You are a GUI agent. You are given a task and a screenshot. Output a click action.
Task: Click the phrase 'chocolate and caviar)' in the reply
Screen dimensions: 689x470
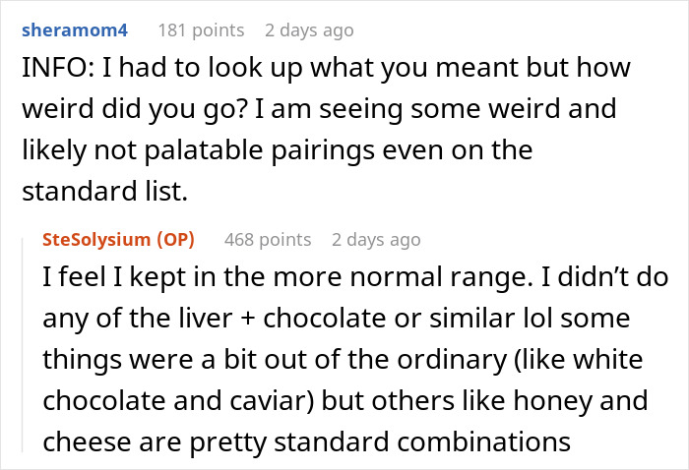click(x=178, y=401)
